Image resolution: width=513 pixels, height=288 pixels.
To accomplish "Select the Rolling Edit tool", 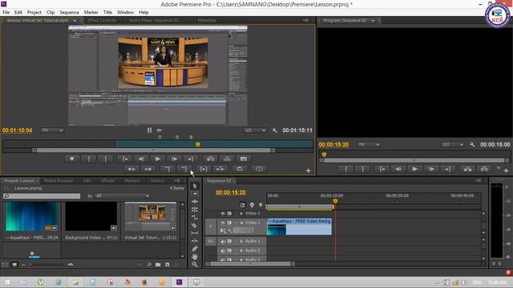I will (195, 210).
